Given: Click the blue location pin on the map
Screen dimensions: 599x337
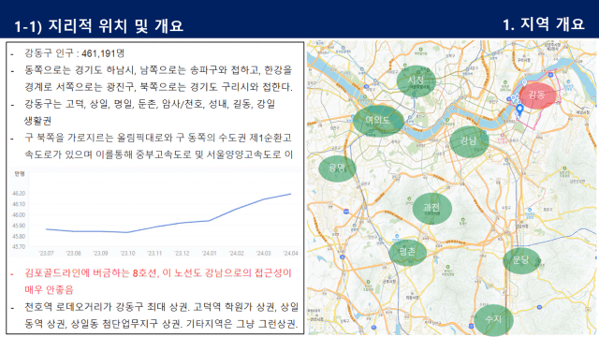Looking at the screenshot, I should (519, 110).
